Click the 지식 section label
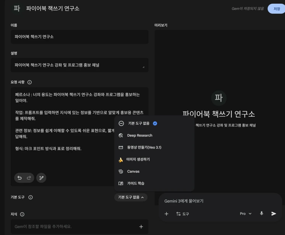Viewport: 285px width, 235px height. [14, 214]
